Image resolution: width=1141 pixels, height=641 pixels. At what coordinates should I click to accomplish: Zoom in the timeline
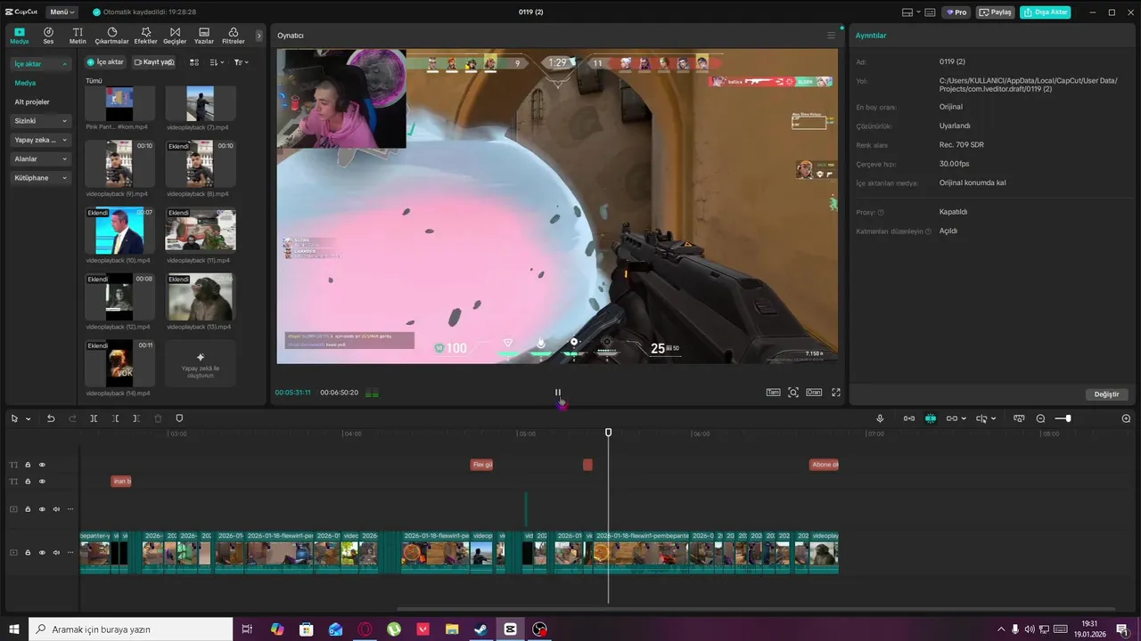pos(1126,418)
